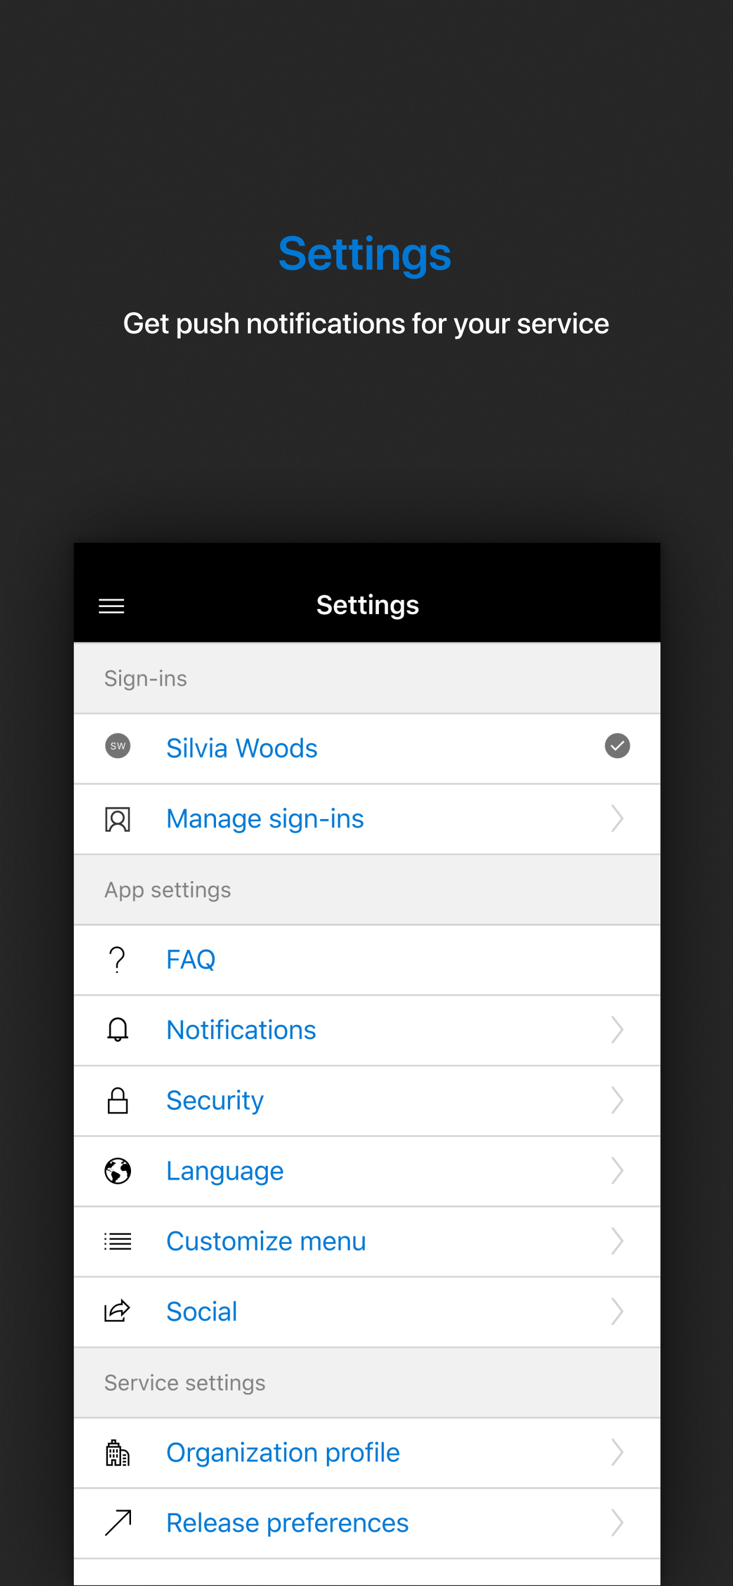
Task: Tap the FAQ question mark icon
Action: (x=117, y=959)
